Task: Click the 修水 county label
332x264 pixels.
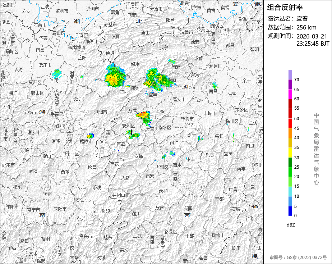Action: coord(135,64)
